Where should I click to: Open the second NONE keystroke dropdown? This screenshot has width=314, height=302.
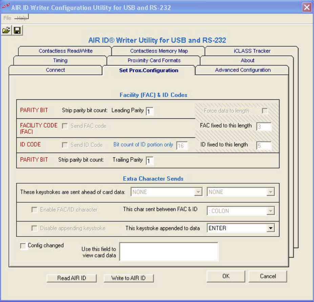click(x=240, y=192)
